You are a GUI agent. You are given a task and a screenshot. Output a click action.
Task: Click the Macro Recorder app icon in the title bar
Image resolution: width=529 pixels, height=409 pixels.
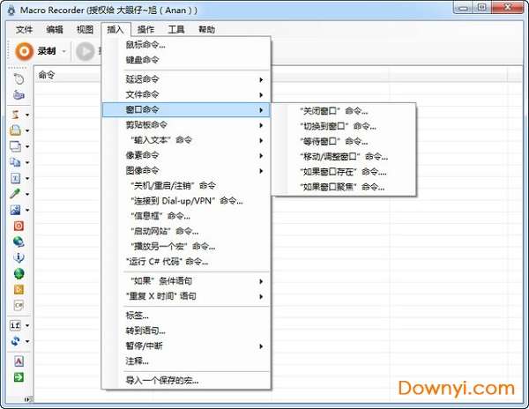[x=11, y=10]
